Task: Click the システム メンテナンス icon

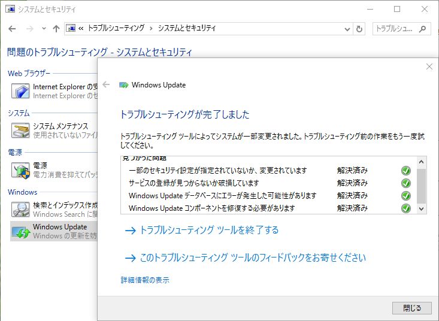Action: [x=20, y=131]
